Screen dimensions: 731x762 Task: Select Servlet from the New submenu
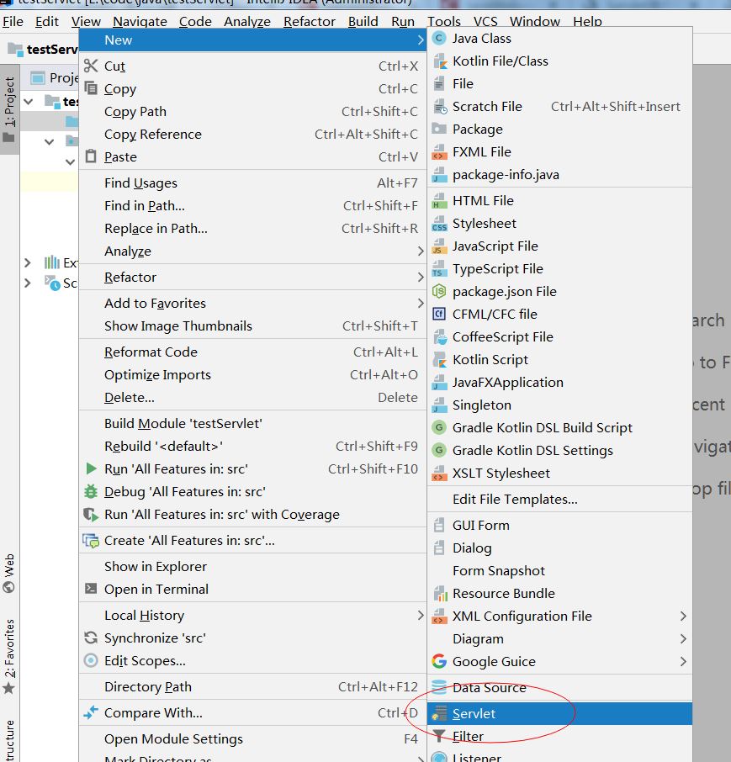pyautogui.click(x=559, y=713)
